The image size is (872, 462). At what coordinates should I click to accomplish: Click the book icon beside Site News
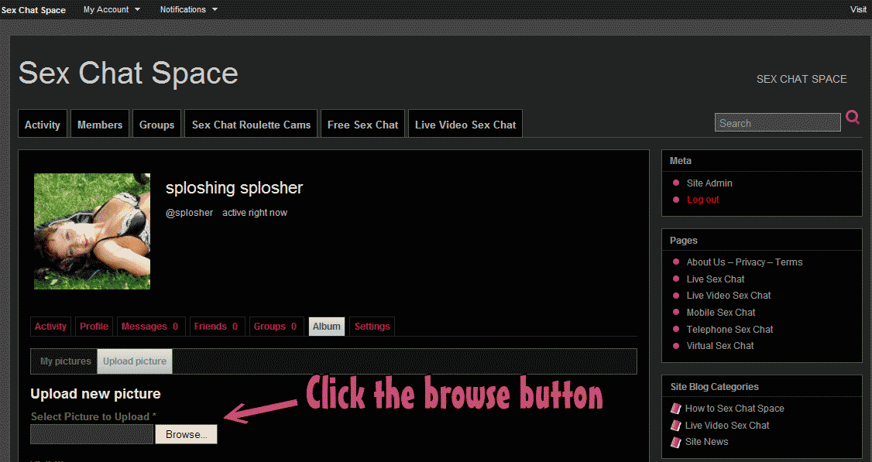click(676, 442)
